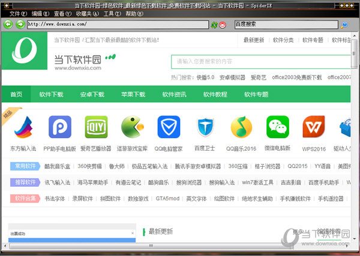
Task: Open the 讯飞输入法 link
Action: (57, 182)
